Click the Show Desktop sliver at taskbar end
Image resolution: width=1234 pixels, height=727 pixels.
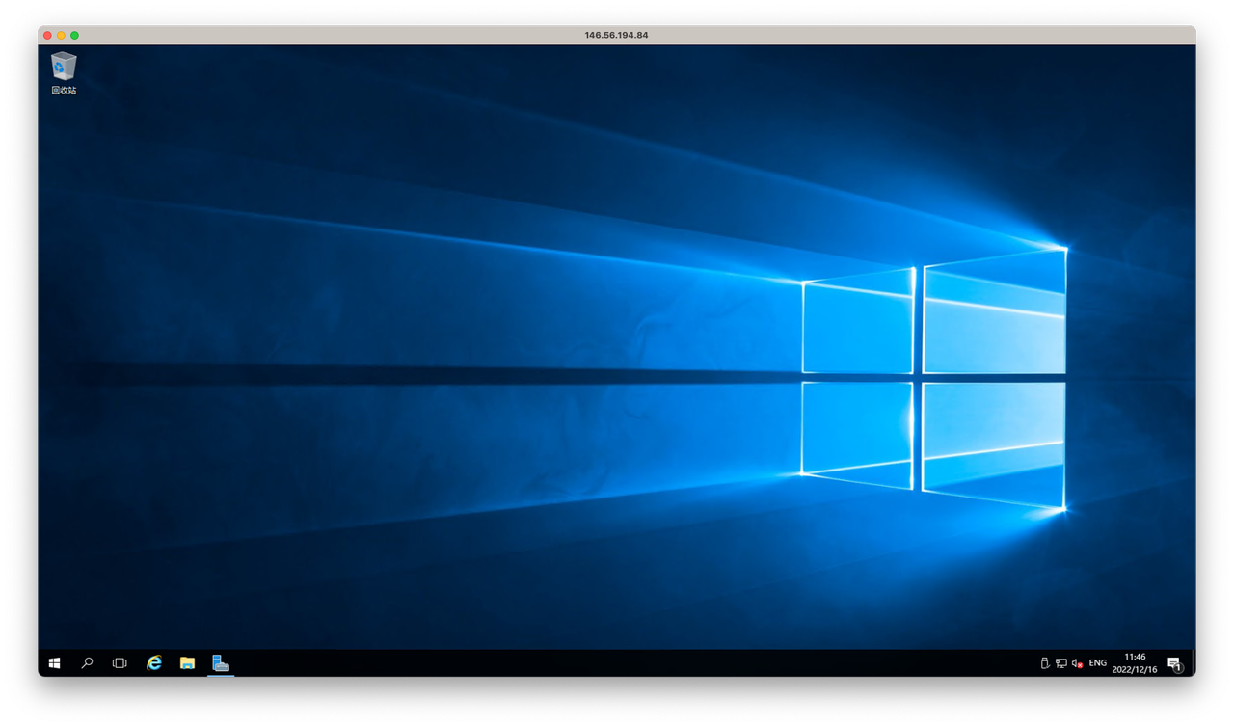point(1194,663)
